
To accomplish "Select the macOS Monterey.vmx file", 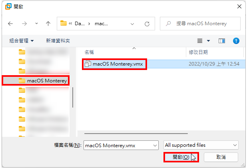I will pos(114,64).
